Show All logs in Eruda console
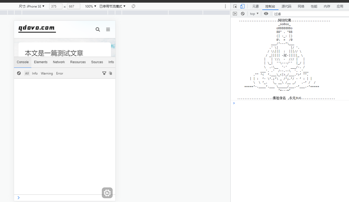 27,73
